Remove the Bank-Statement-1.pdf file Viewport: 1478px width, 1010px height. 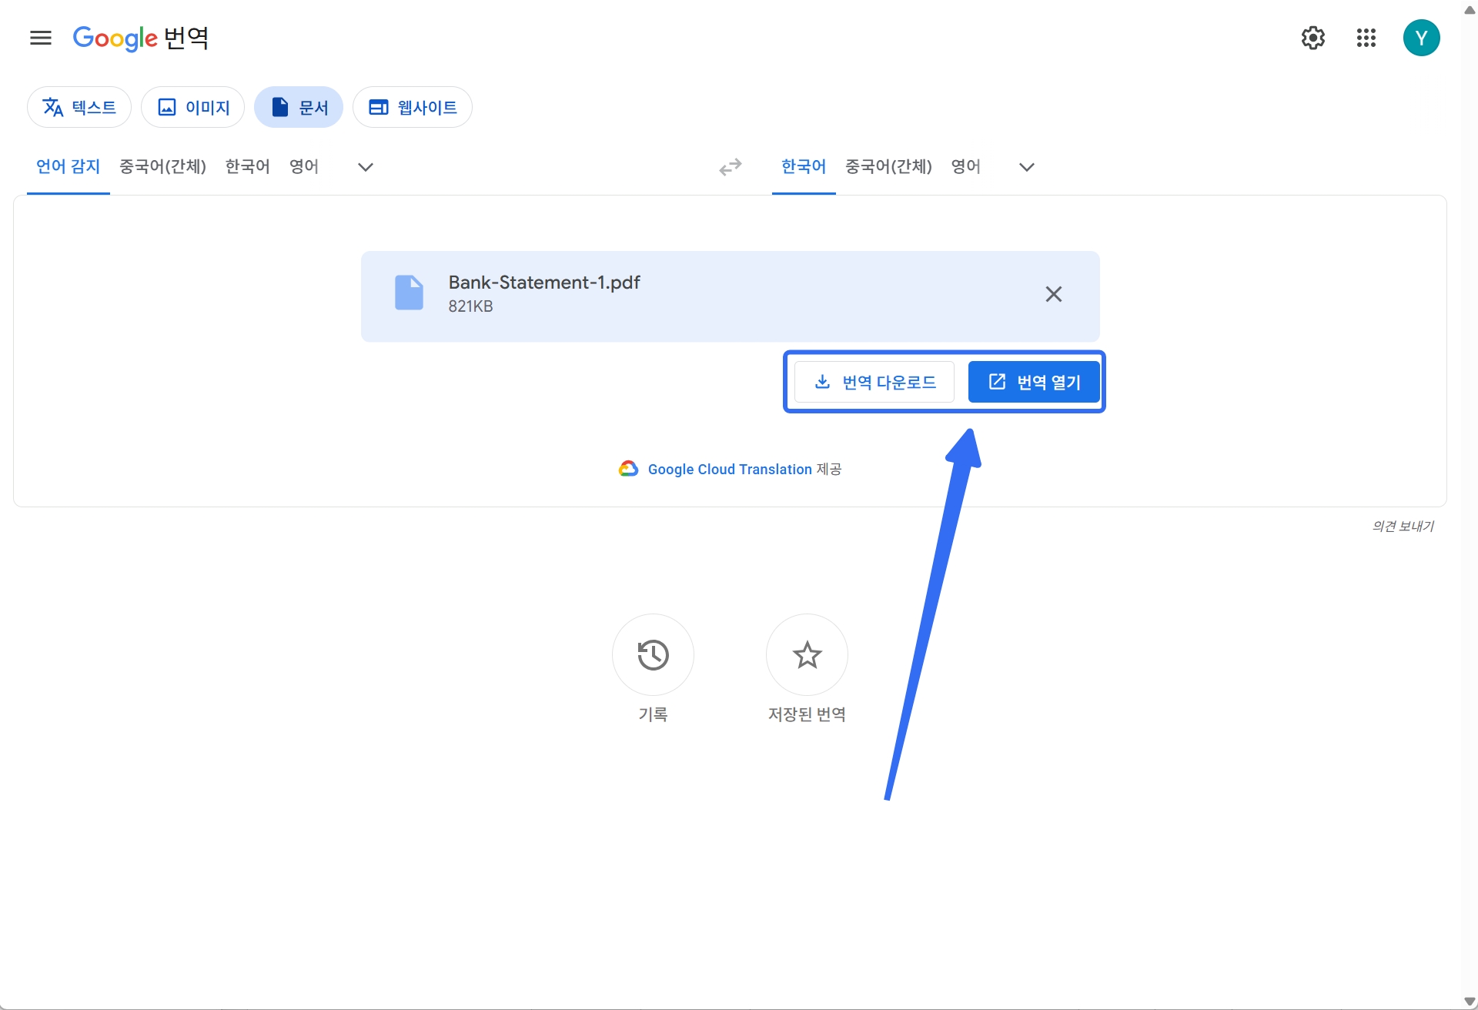click(1054, 294)
